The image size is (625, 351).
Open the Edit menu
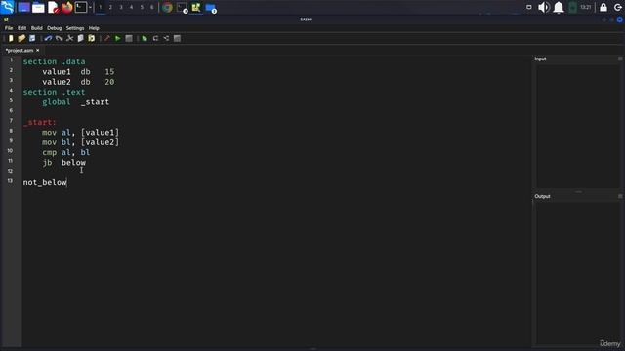point(21,28)
